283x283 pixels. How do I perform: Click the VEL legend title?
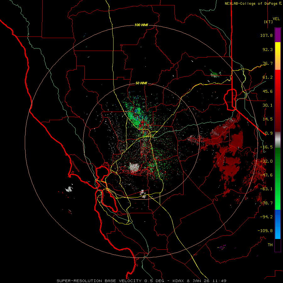[276, 19]
